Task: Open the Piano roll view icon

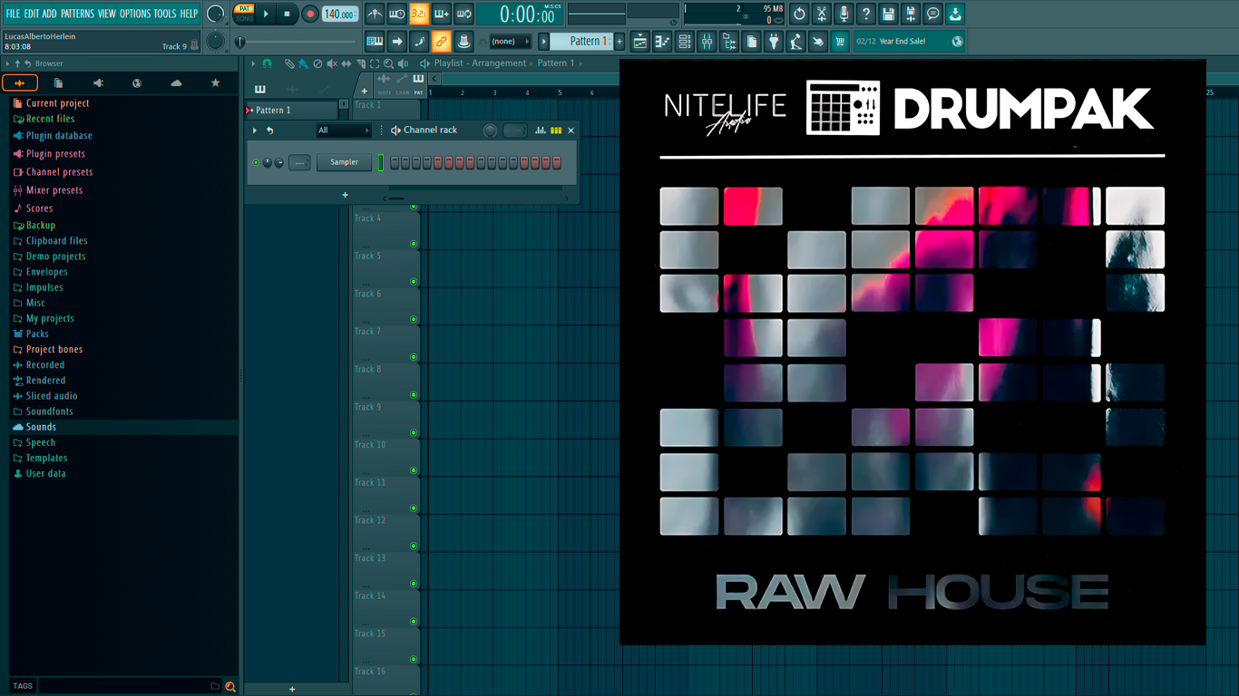Action: pyautogui.click(x=662, y=41)
